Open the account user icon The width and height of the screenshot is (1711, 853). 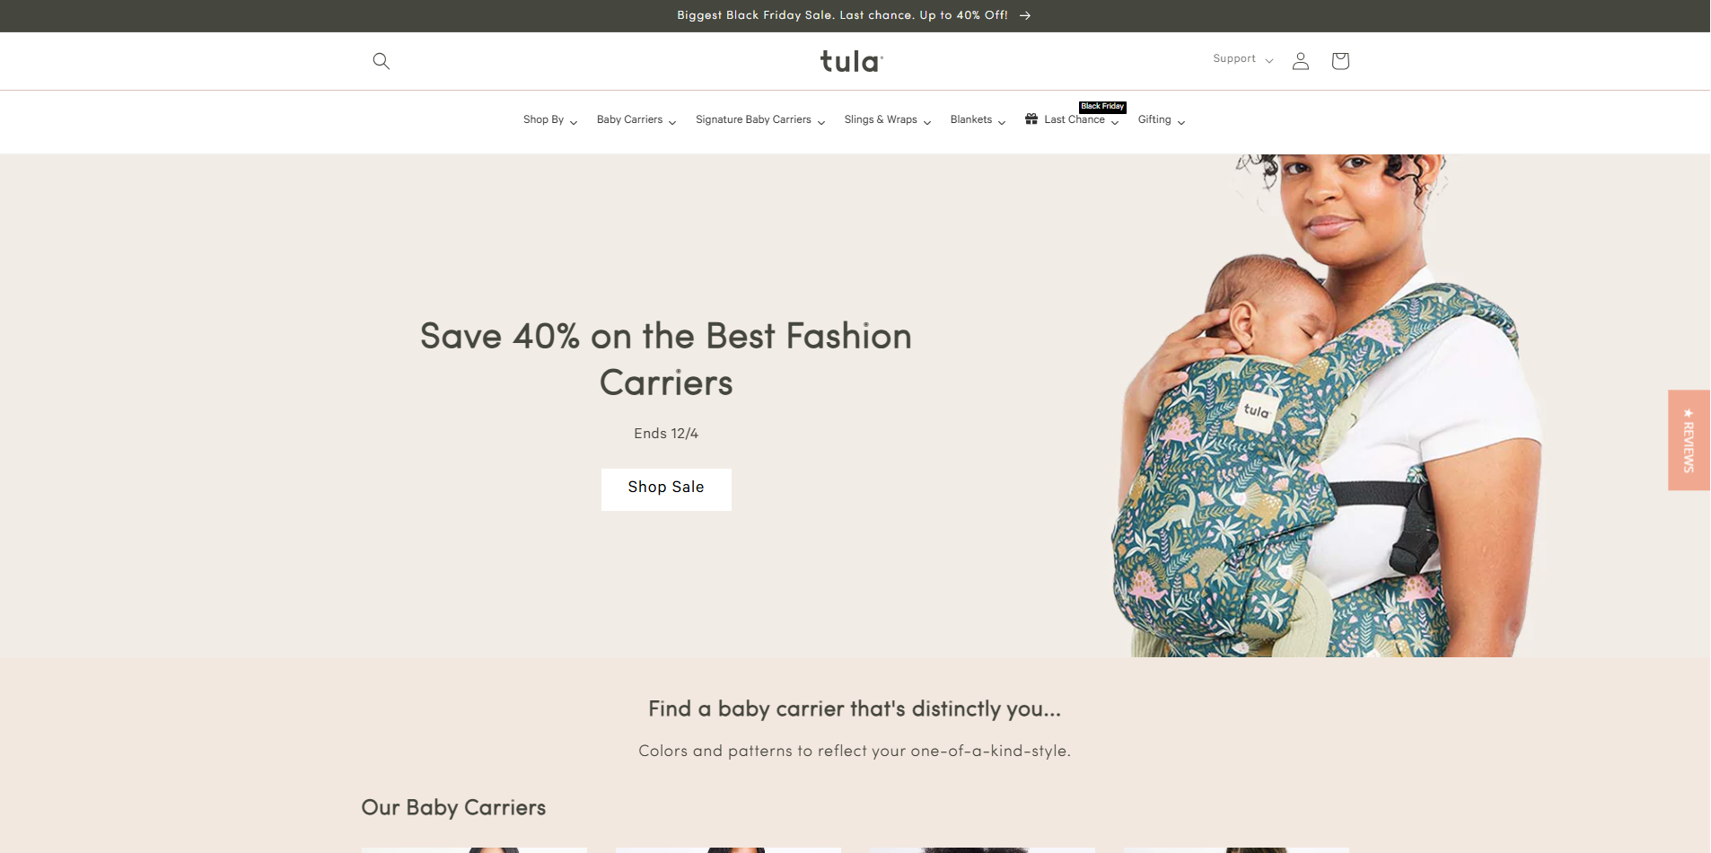1301,61
